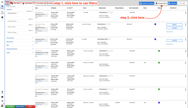Click the circular icon below help
This screenshot has height=108, width=188.
point(2,101)
